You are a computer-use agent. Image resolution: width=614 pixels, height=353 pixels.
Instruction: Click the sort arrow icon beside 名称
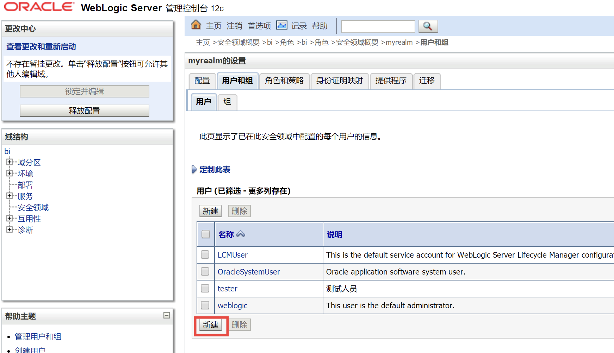tap(241, 234)
